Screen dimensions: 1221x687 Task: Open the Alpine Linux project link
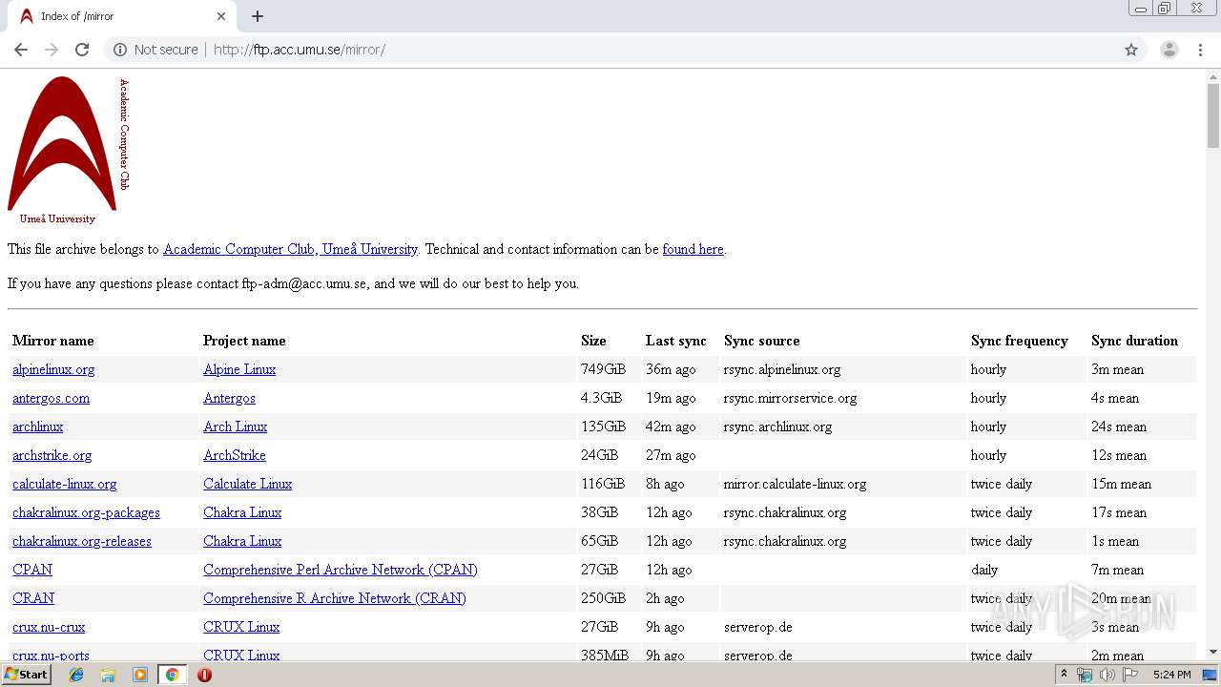click(x=239, y=369)
